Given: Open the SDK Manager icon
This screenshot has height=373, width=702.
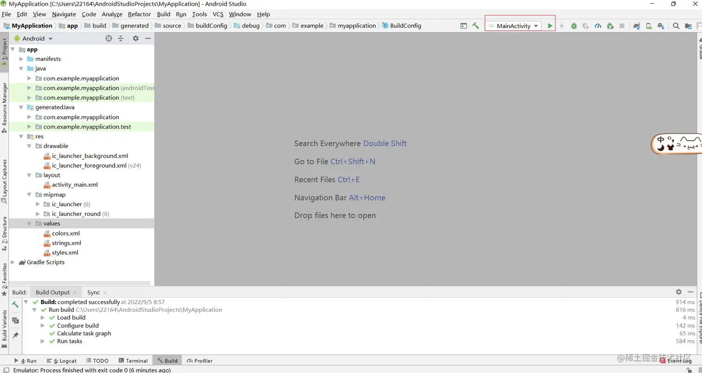Looking at the screenshot, I should click(661, 26).
